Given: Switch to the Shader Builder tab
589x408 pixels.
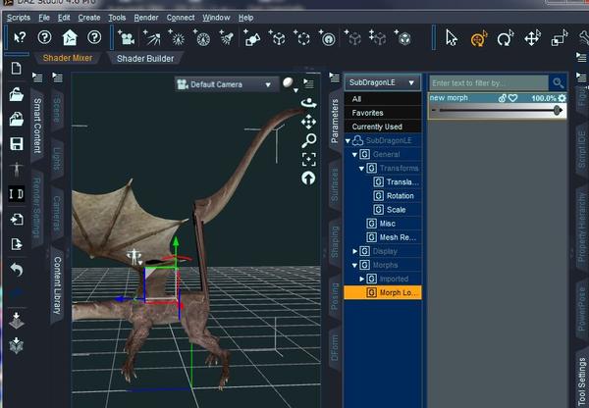Looking at the screenshot, I should (146, 58).
